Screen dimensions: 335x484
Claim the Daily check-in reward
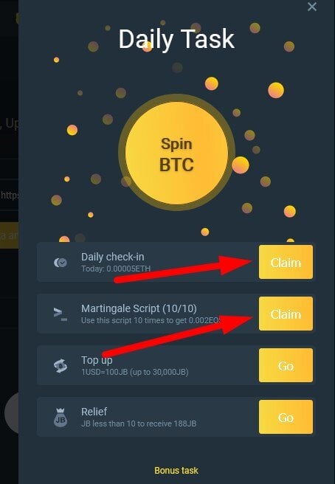286,262
